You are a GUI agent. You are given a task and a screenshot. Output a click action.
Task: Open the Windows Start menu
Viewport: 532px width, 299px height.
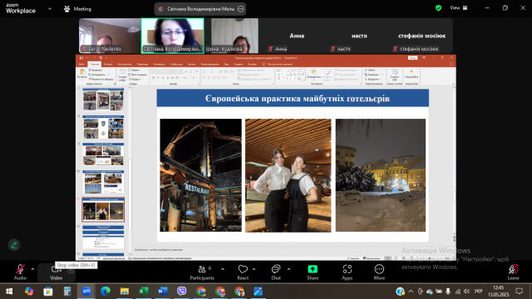(x=9, y=292)
